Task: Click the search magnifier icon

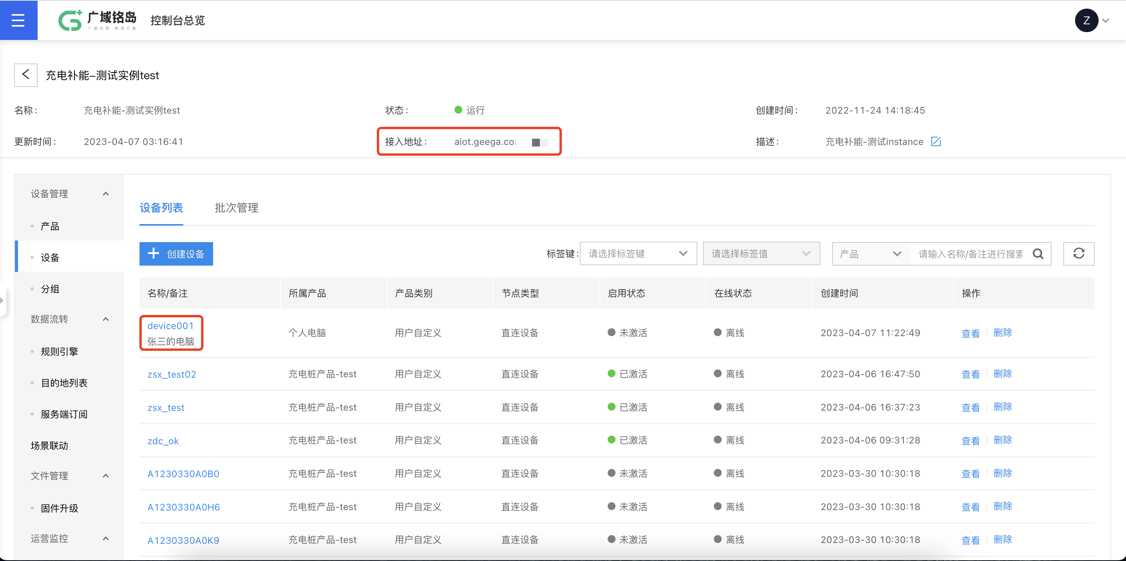Action: click(1038, 254)
